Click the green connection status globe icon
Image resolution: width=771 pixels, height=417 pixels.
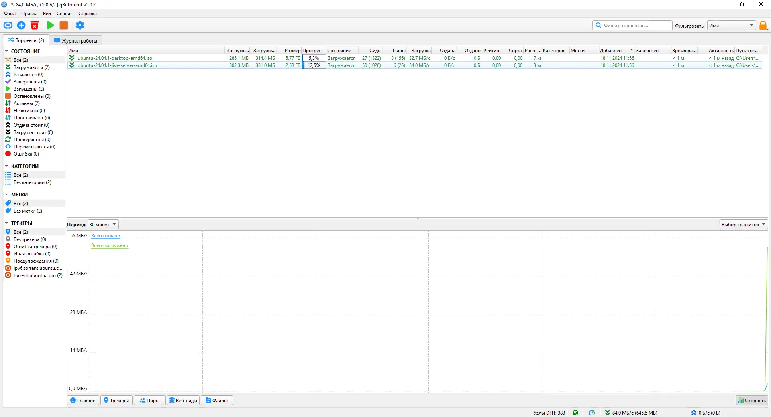click(575, 413)
